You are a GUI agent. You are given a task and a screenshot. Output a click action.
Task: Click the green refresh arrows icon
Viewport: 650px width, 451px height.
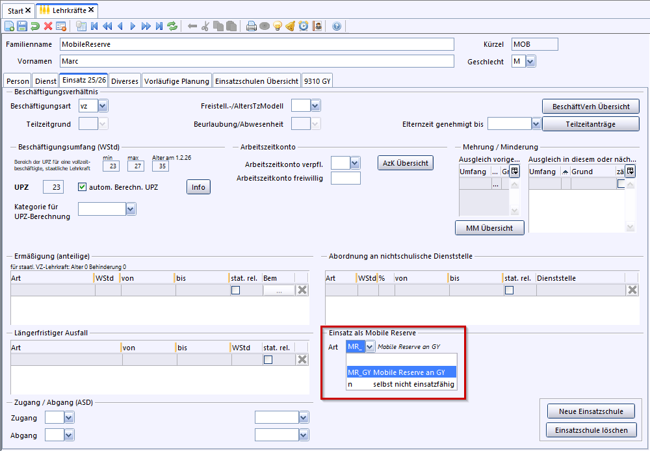[x=172, y=26]
